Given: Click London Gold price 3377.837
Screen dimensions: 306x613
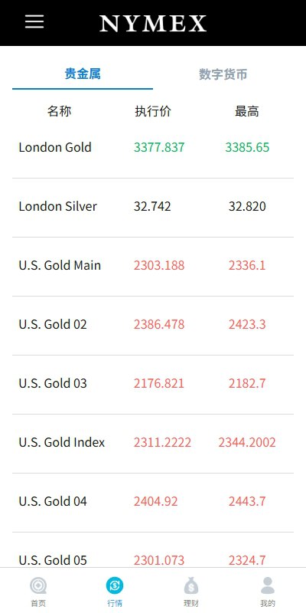Looking at the screenshot, I should click(159, 147).
